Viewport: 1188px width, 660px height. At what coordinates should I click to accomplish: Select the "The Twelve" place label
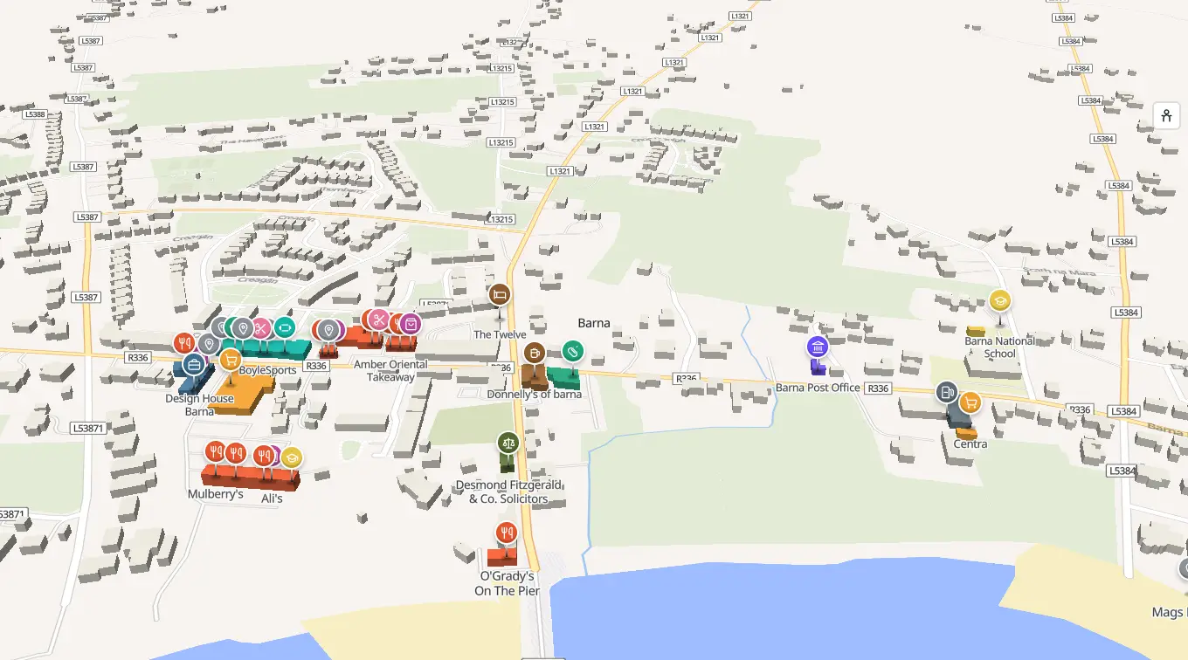(x=500, y=334)
